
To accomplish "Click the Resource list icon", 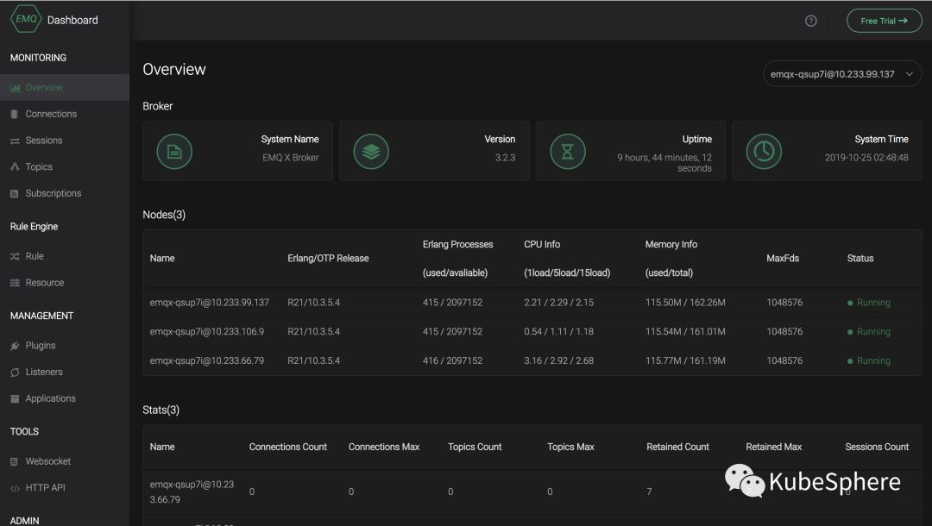I will coord(15,283).
